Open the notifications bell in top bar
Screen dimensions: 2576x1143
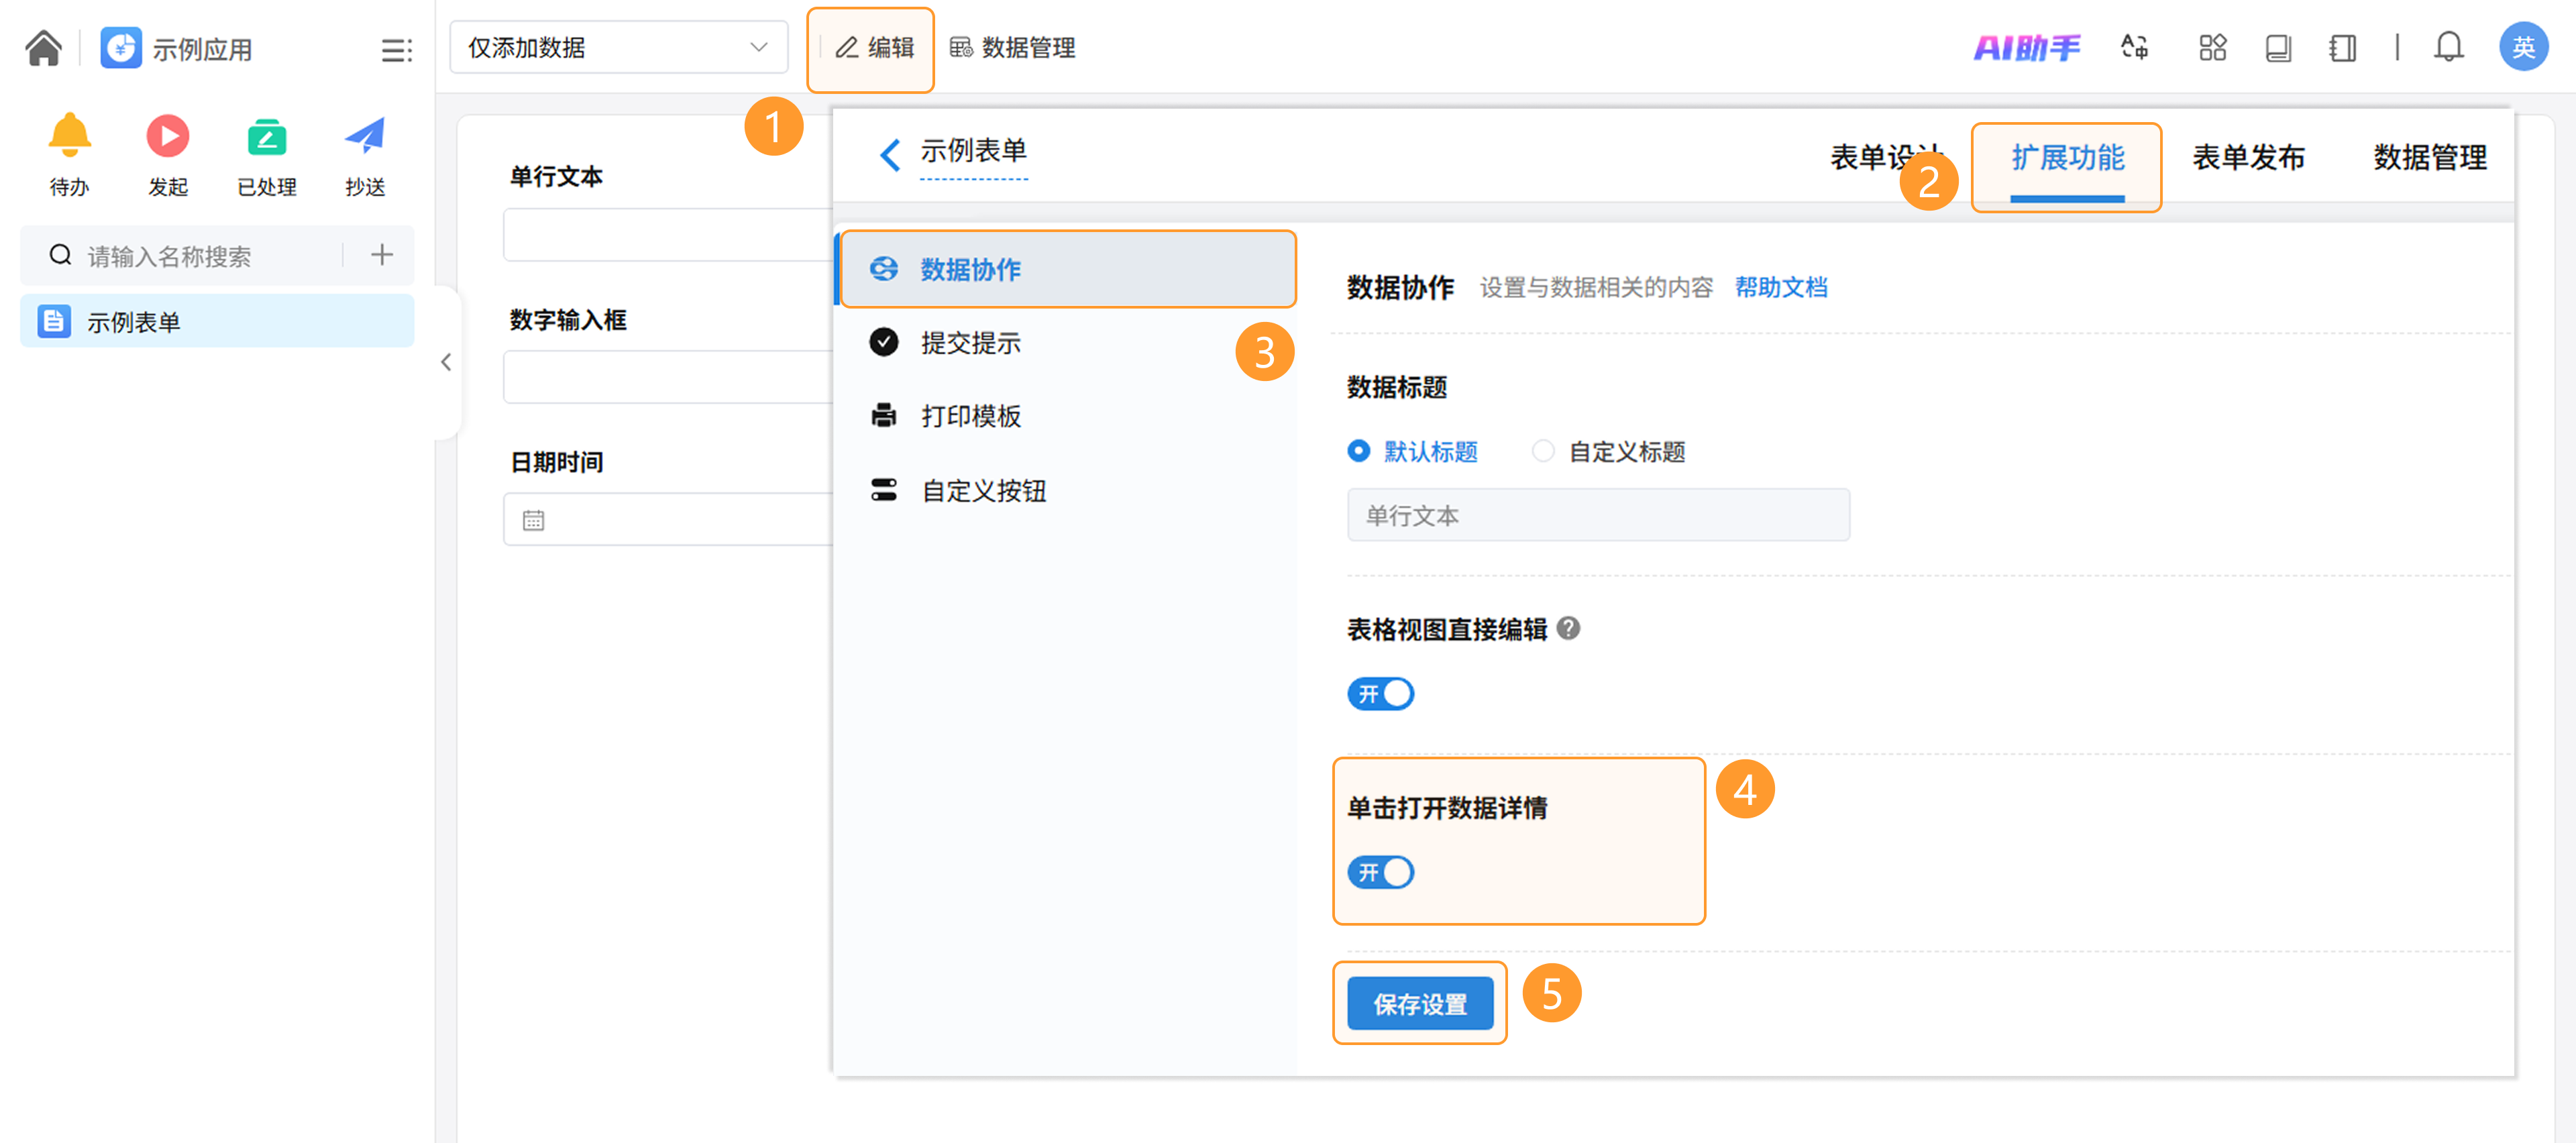(2448, 47)
